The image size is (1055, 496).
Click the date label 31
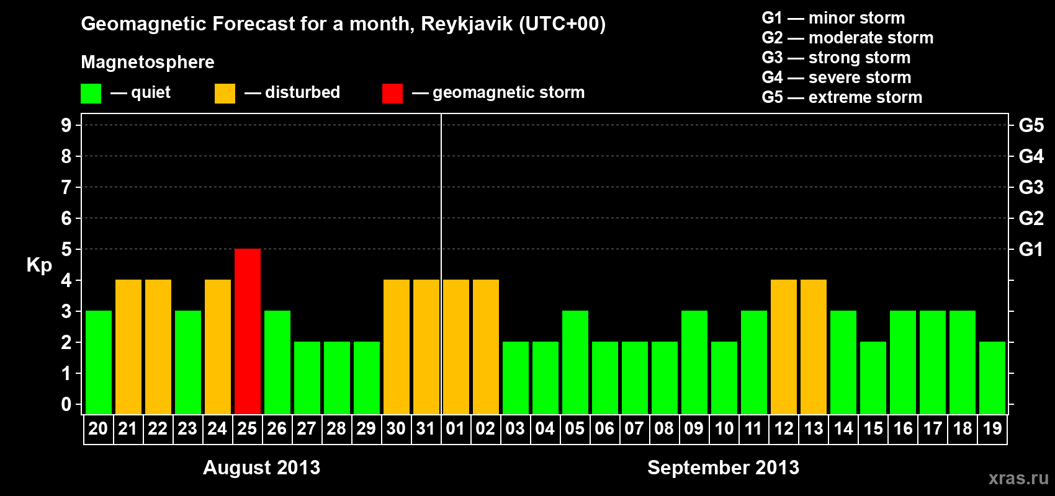426,429
